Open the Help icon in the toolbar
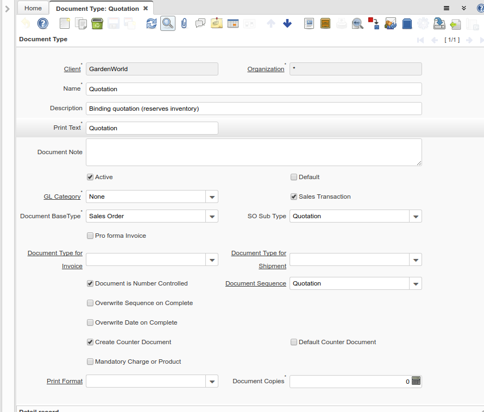484x412 pixels. (42, 23)
